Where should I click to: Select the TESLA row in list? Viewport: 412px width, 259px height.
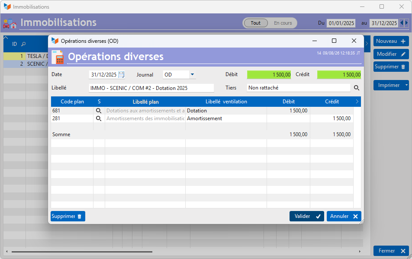pos(26,56)
